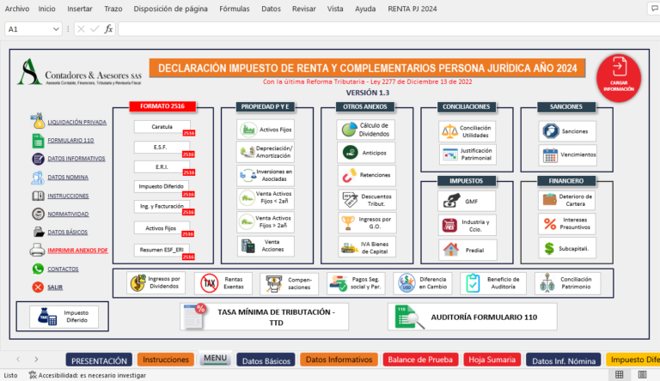Switch to the Hoja Sumaria sheet tab
Image resolution: width=660 pixels, height=381 pixels.
(x=492, y=360)
